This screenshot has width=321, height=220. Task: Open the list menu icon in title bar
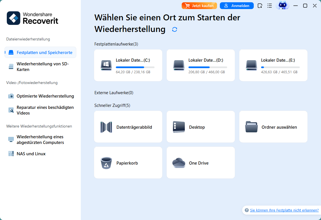pos(270,6)
